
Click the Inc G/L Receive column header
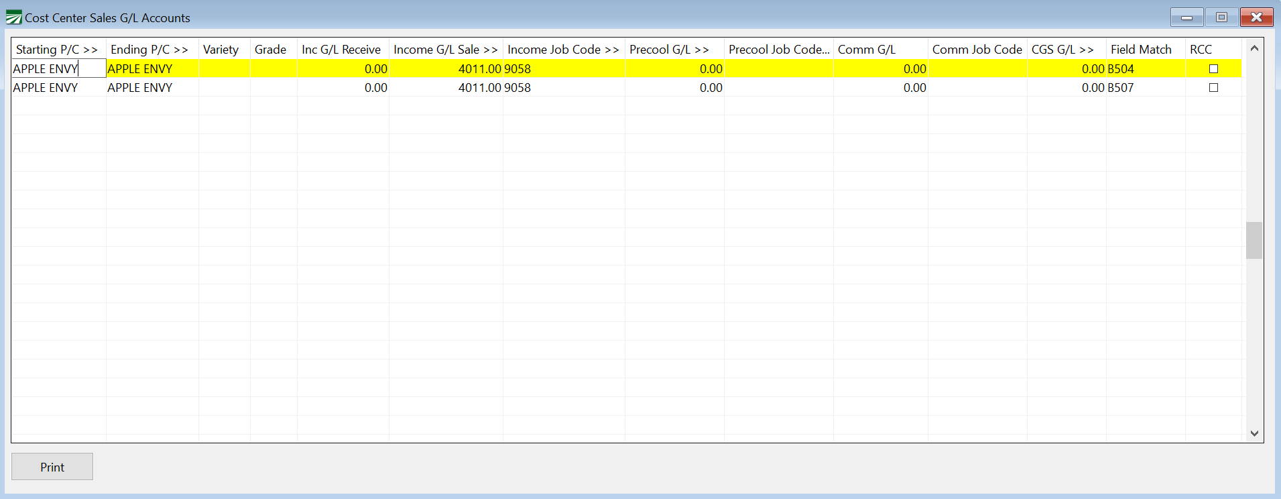coord(343,49)
